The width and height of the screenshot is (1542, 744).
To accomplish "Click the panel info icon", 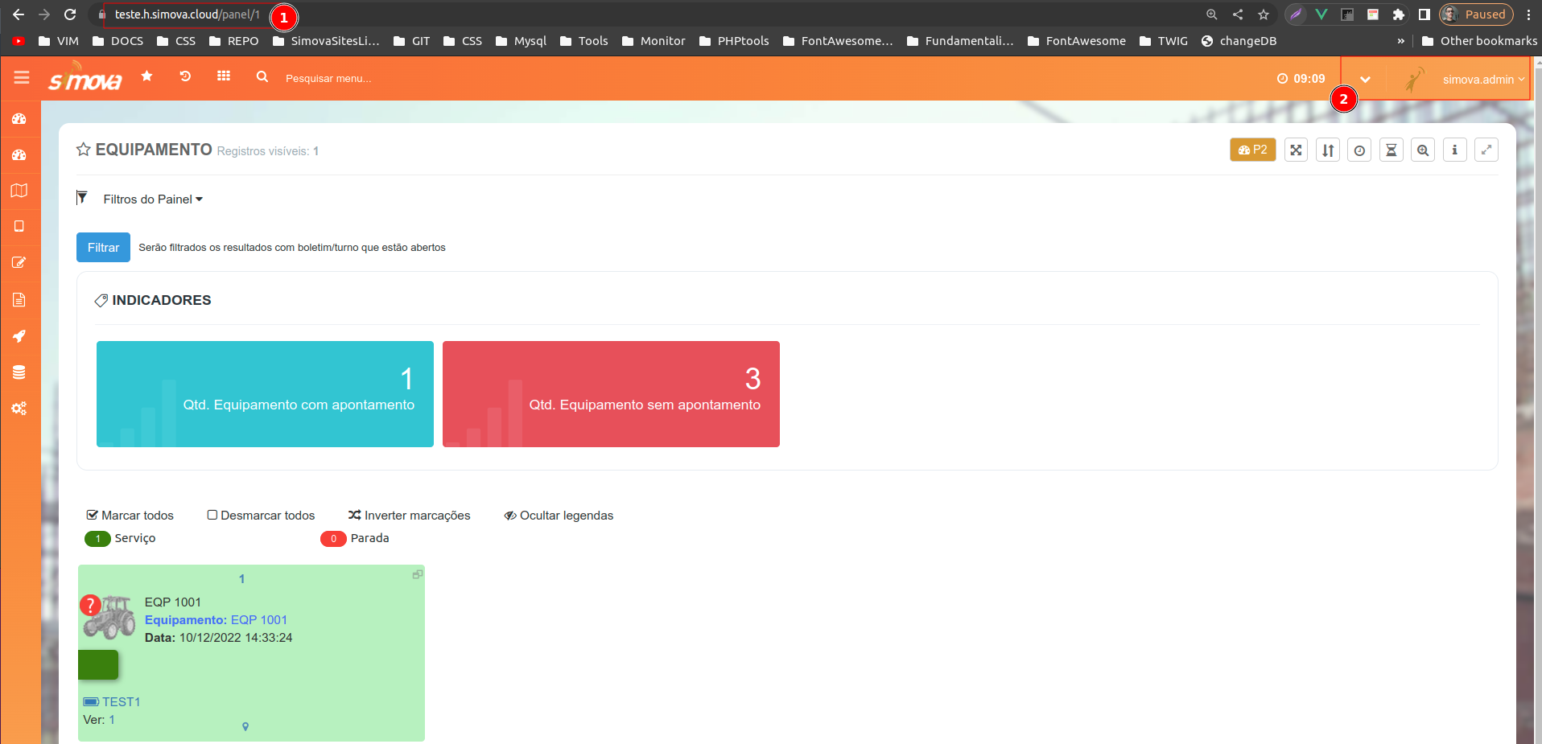I will 1454,150.
